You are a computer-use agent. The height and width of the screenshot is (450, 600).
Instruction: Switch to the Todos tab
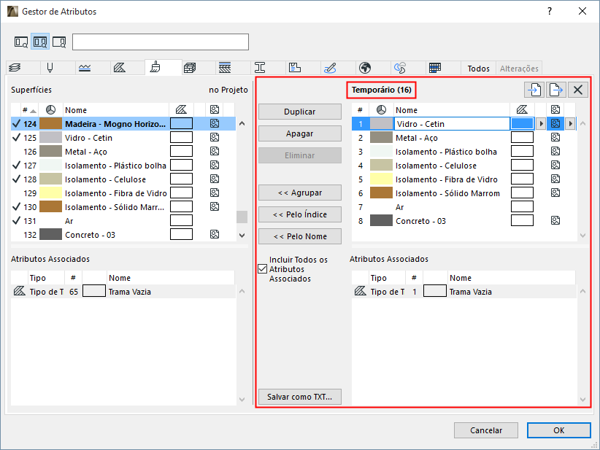[478, 69]
